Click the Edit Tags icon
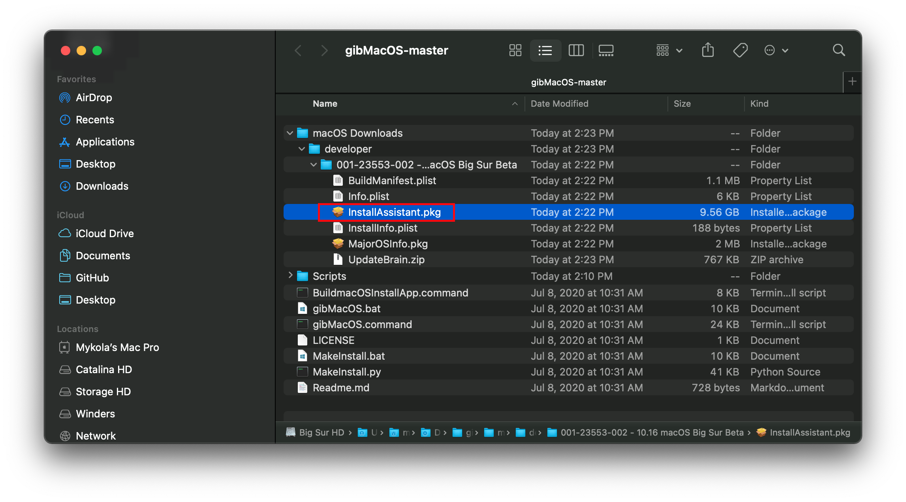This screenshot has height=502, width=906. click(x=740, y=51)
